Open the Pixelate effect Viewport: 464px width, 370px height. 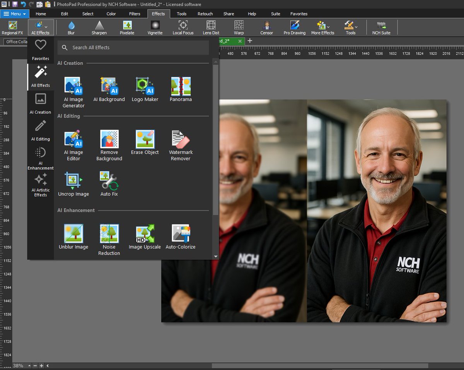coord(127,27)
